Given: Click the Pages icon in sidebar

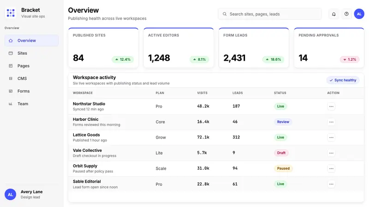Looking at the screenshot, I should 11,66.
